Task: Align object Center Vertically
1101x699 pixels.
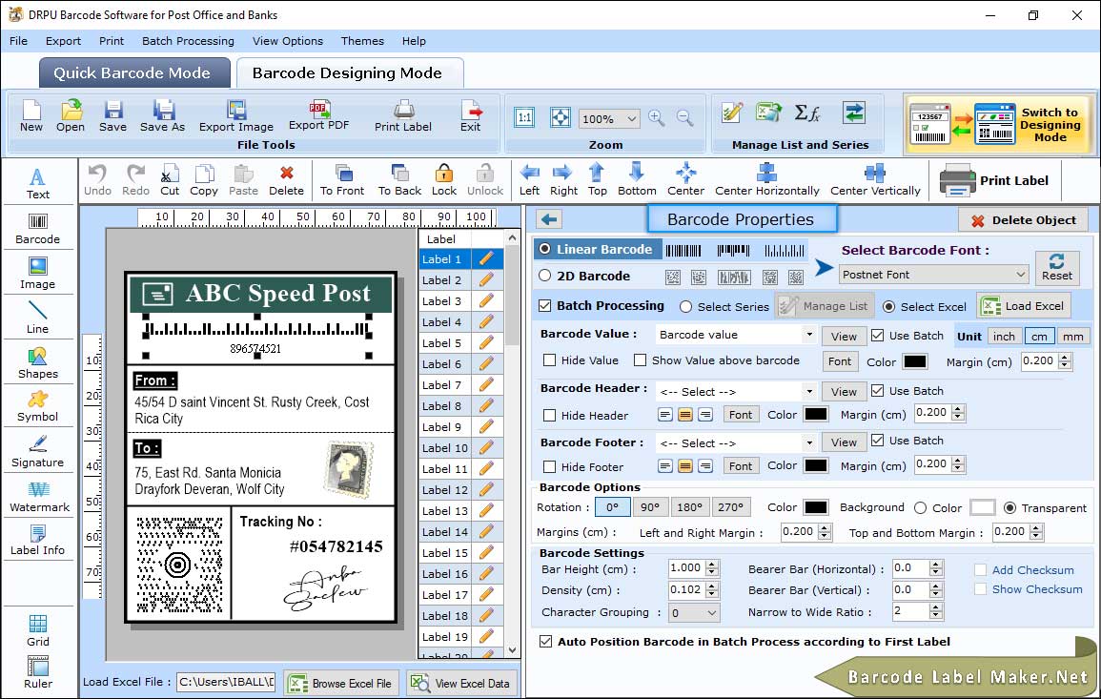Action: (x=875, y=180)
